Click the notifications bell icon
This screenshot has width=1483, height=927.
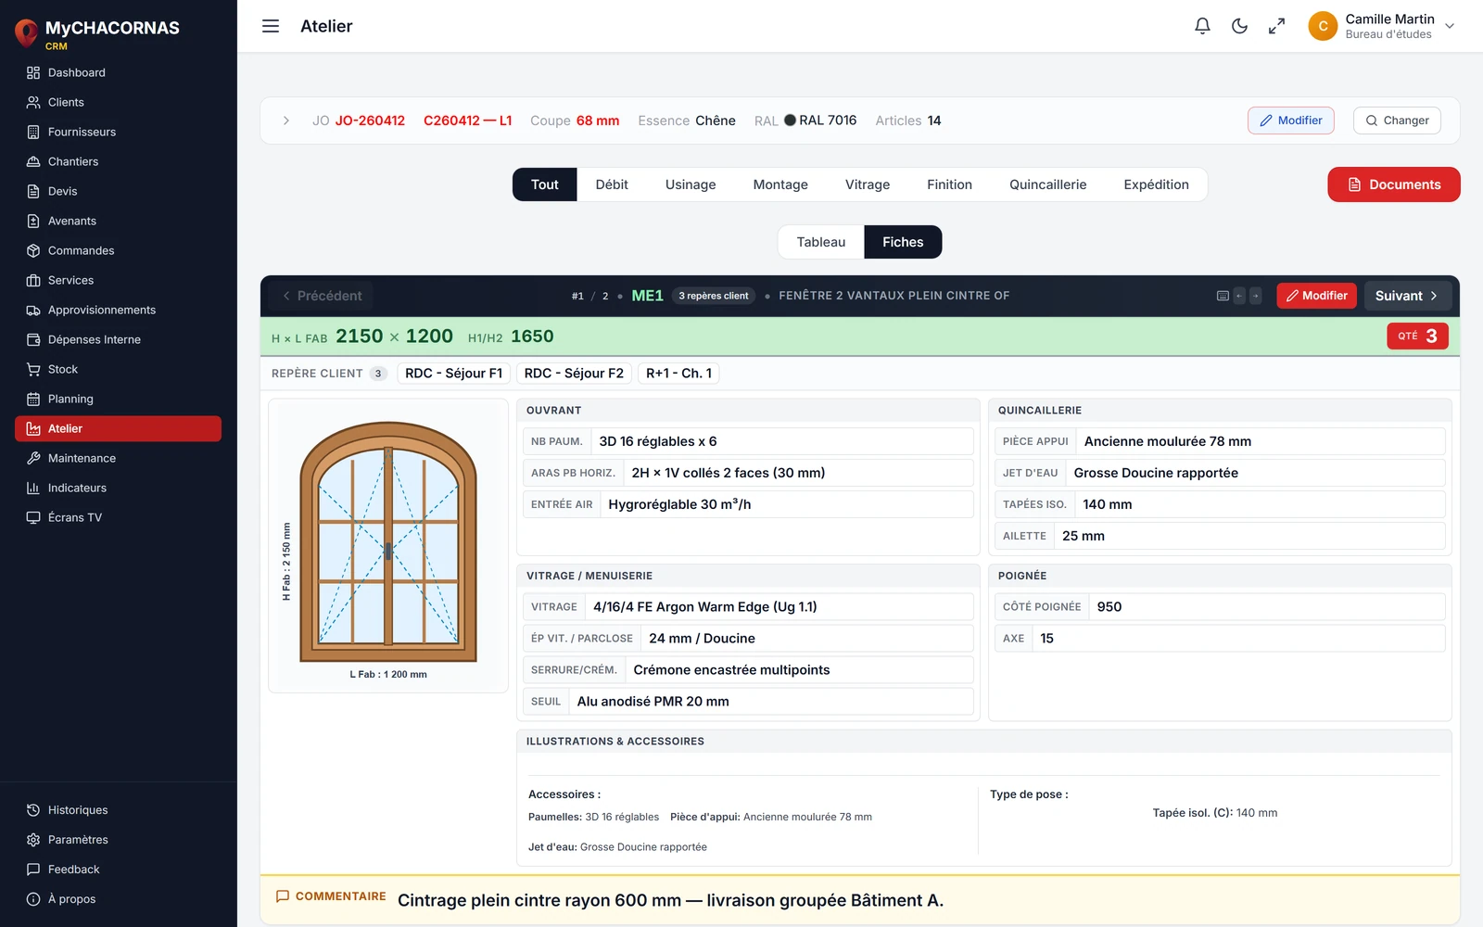pos(1202,26)
